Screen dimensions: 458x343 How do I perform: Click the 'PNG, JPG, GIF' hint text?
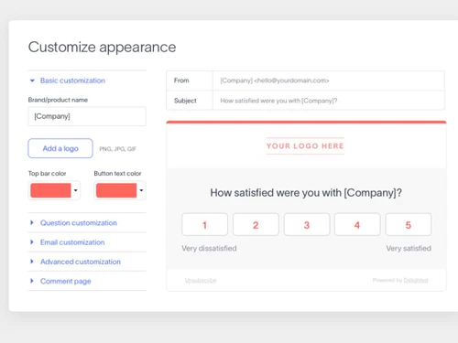pos(117,149)
